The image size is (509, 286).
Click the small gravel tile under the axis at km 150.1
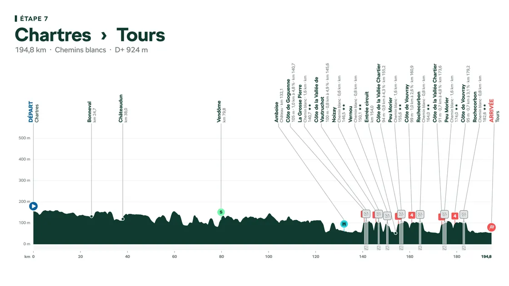point(387,248)
